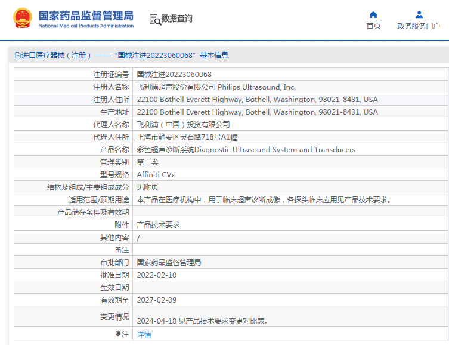
Task: Select 上海市静安区灵石路718号A1幢 address
Action: [x=187, y=137]
